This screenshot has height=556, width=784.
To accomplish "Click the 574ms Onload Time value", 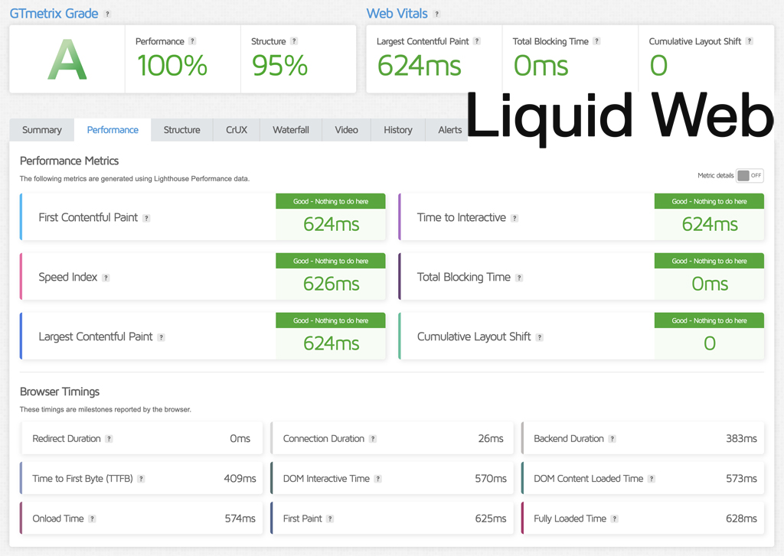I will coord(240,519).
